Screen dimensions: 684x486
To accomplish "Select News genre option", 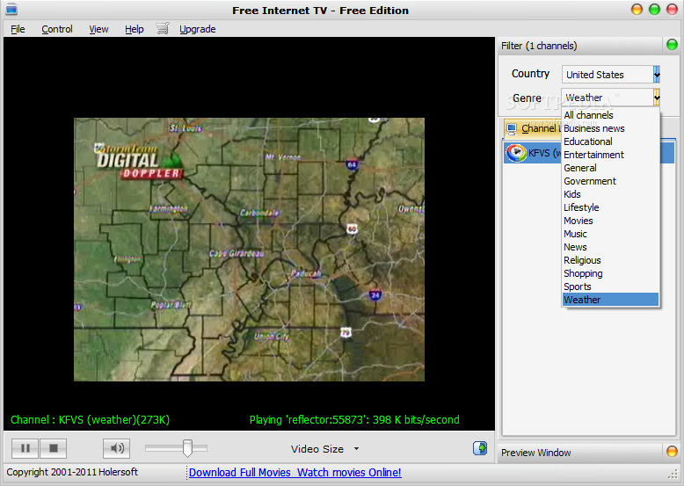I will pyautogui.click(x=611, y=247).
